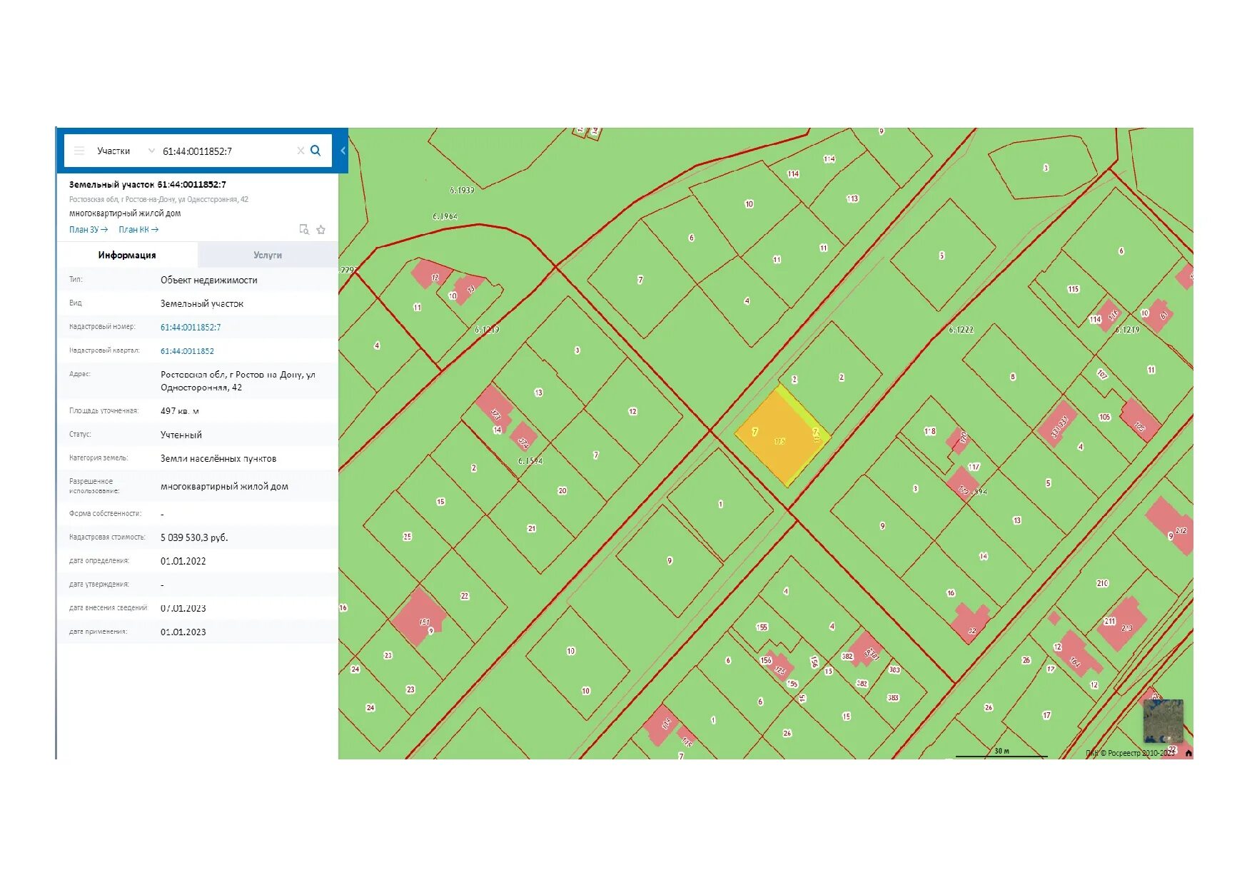Click the application date '01.01.2023'
Image resolution: width=1252 pixels, height=885 pixels.
pos(183,632)
